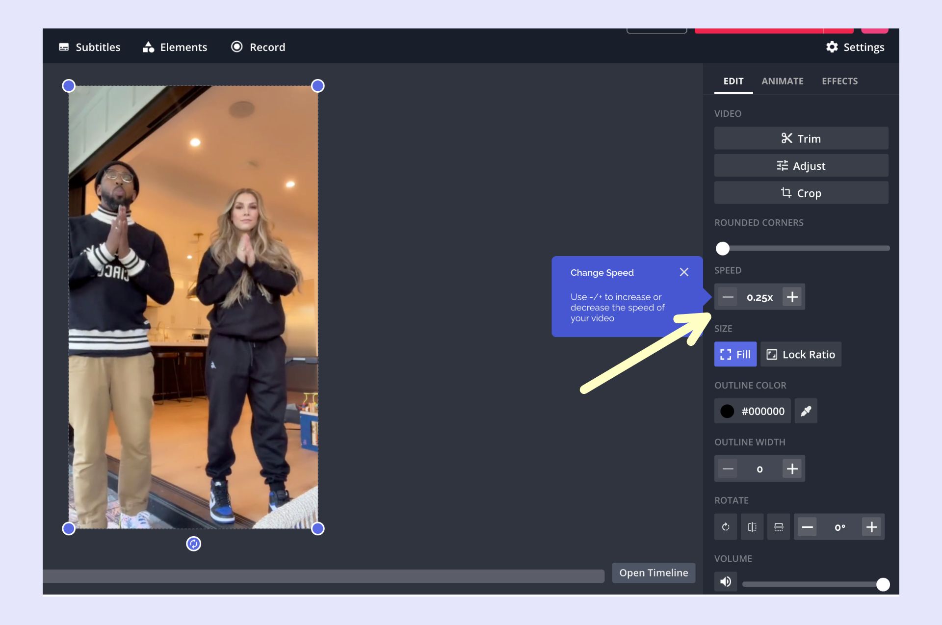Click the flip horizontal icon

tap(752, 527)
